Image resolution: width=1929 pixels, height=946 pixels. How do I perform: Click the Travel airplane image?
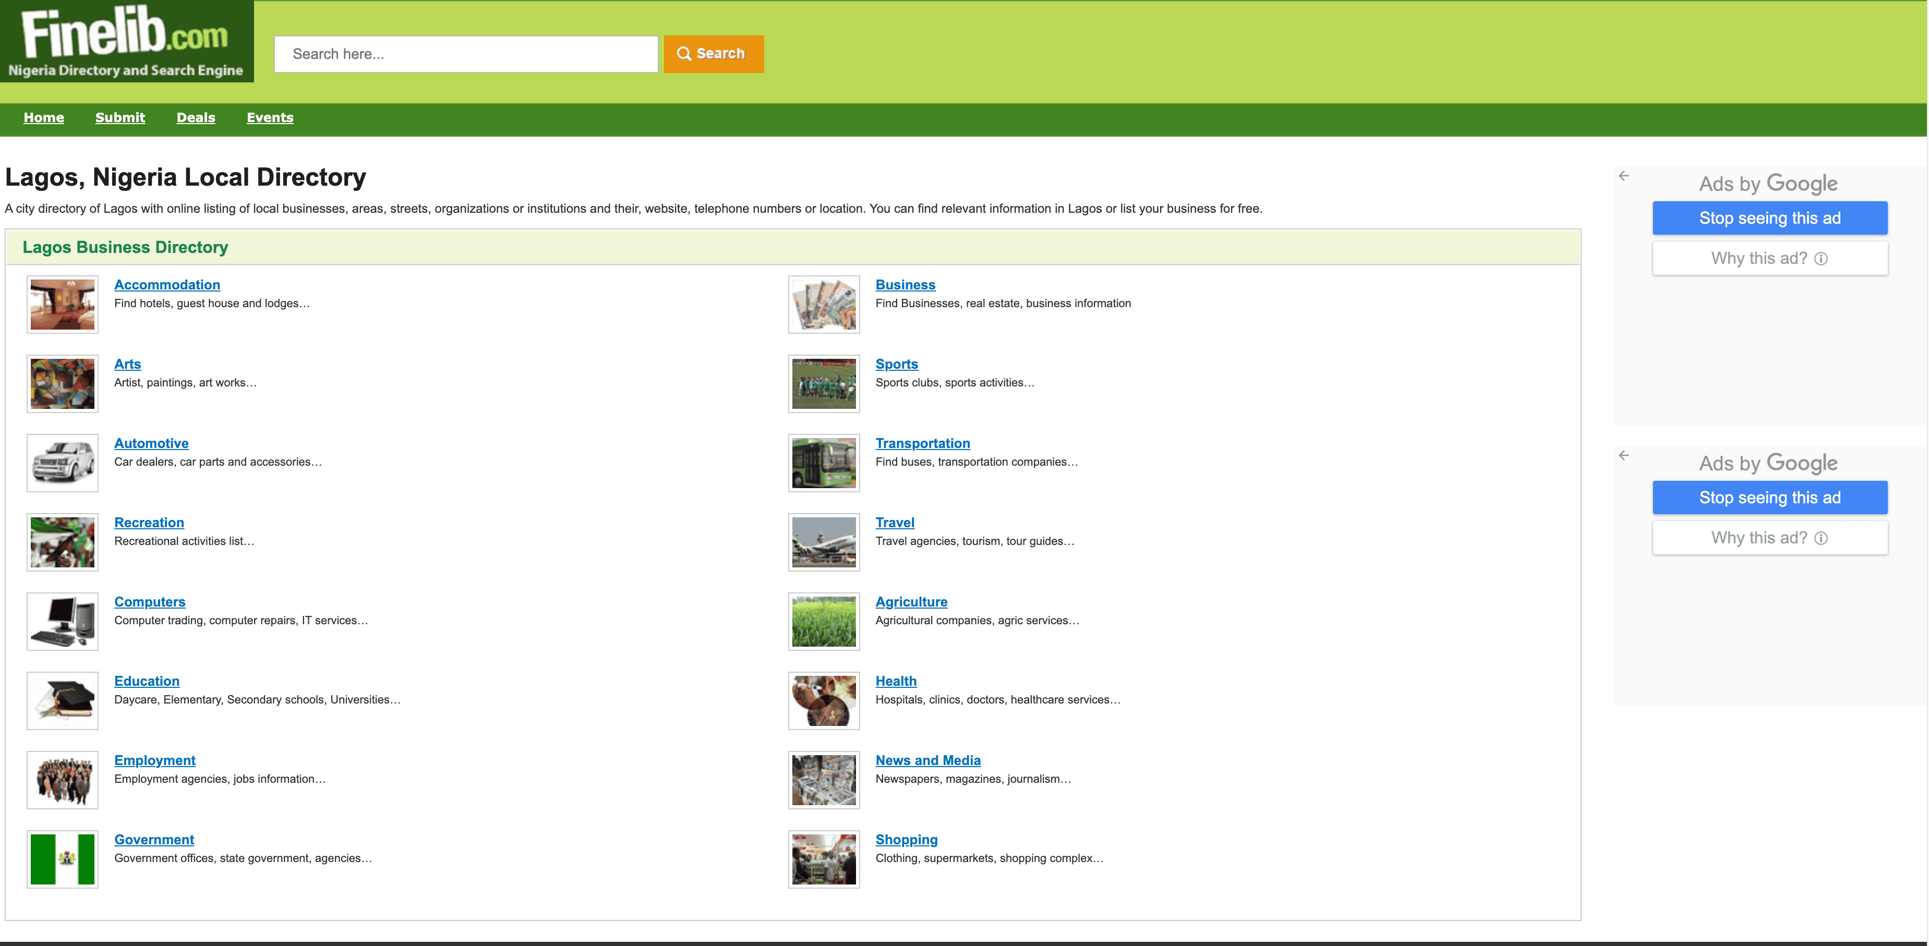coord(824,542)
